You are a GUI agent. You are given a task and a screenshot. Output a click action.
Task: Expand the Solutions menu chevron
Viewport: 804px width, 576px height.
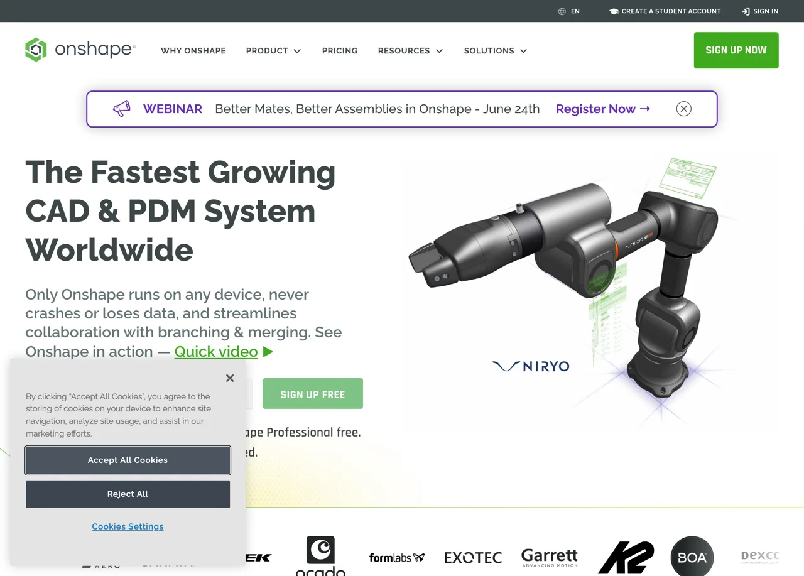tap(523, 51)
